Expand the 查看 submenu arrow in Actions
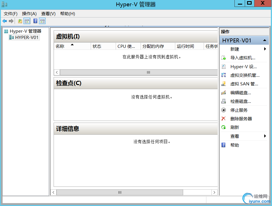Screen dimensions: 272x206 pos(265,136)
